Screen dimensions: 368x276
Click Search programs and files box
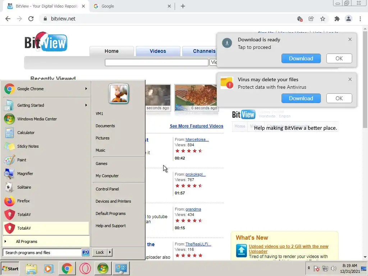[42, 253]
